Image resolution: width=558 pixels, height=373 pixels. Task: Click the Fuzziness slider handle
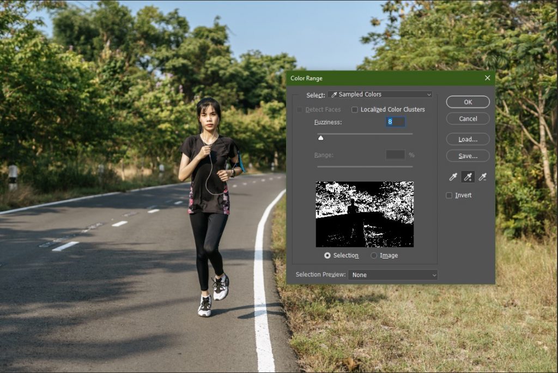pyautogui.click(x=320, y=138)
